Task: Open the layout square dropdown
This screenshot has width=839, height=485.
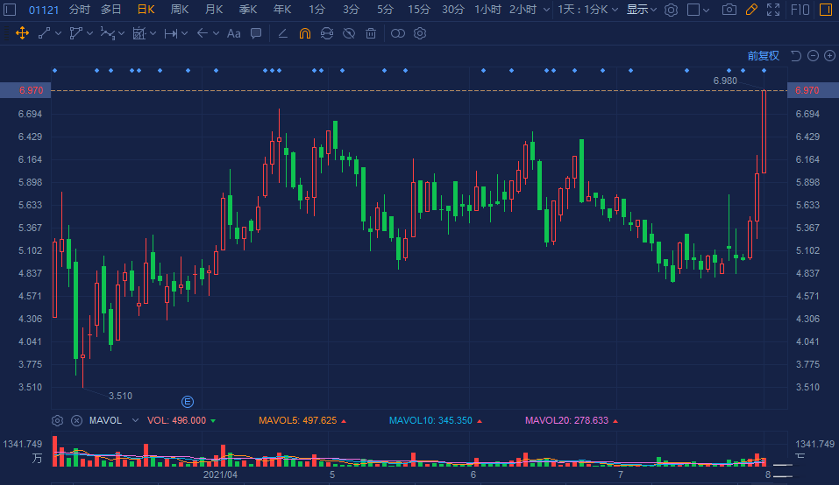Action: coord(698,10)
